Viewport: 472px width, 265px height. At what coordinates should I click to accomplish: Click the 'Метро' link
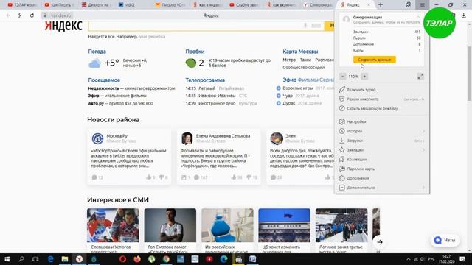coord(289,60)
